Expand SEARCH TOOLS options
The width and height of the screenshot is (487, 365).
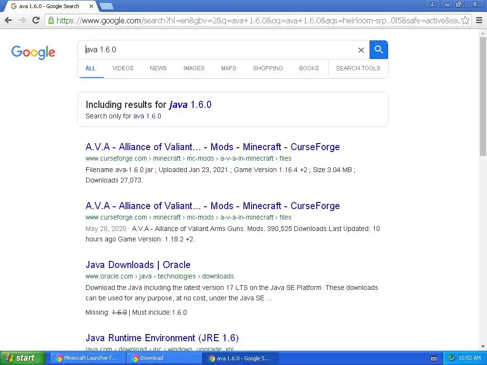point(358,68)
